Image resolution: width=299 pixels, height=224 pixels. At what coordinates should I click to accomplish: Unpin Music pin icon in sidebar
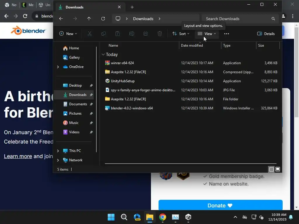(x=91, y=123)
